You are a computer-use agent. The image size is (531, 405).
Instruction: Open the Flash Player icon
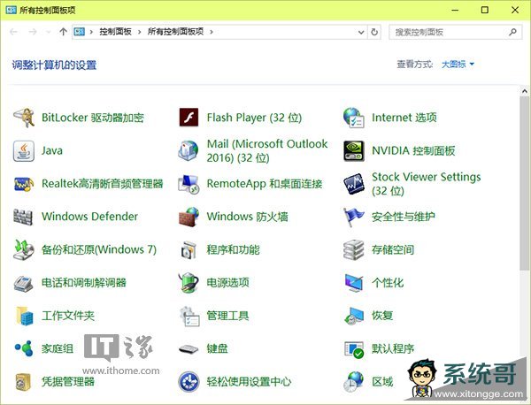189,118
